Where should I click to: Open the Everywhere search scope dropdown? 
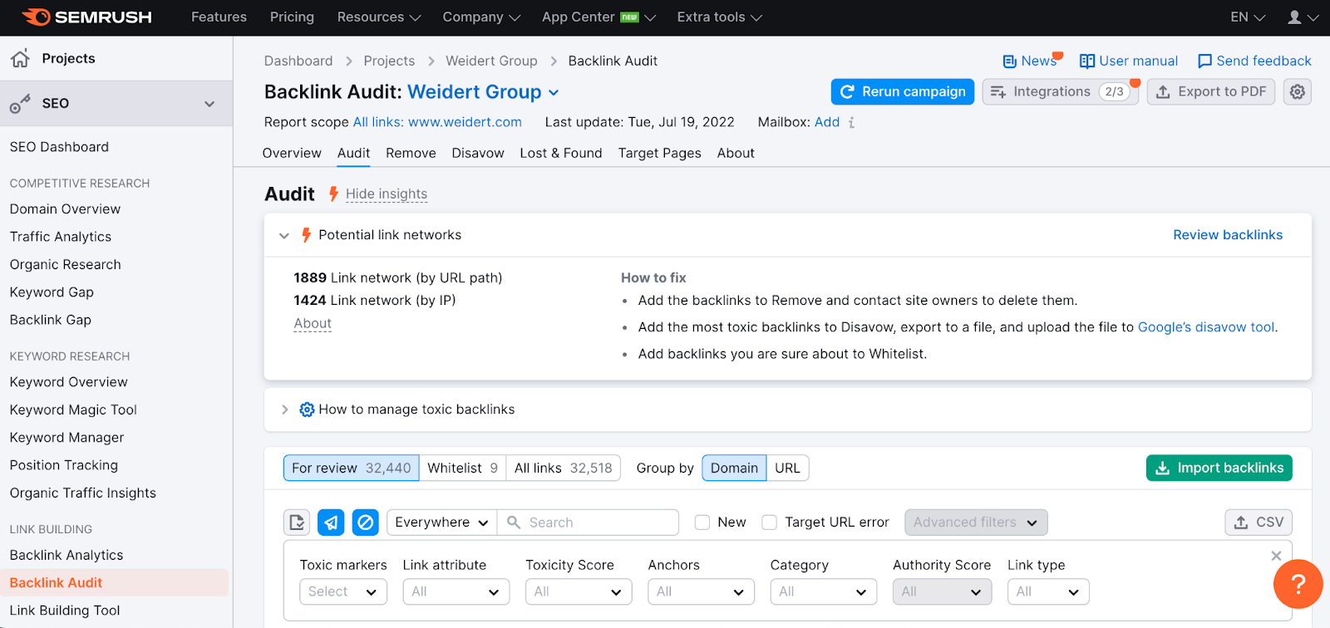coord(441,522)
